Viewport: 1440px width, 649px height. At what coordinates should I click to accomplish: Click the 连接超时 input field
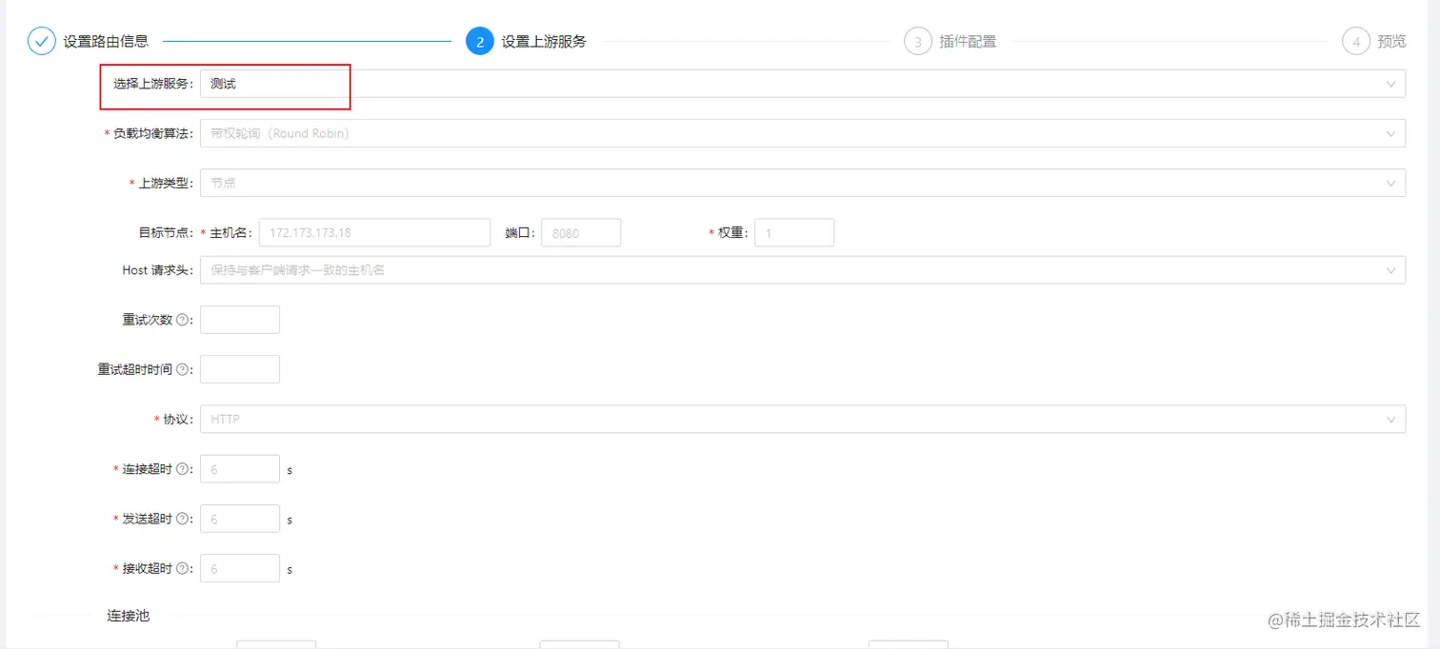(240, 469)
